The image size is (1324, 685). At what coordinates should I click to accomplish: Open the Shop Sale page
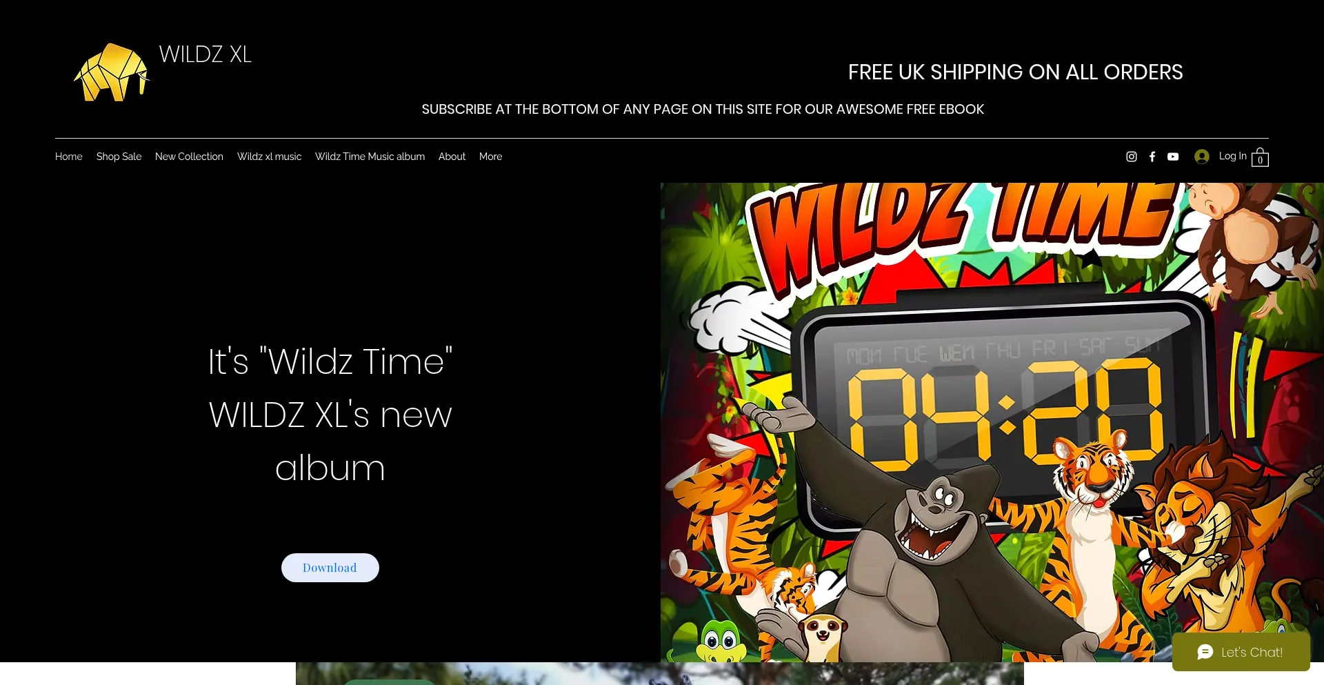click(x=119, y=157)
